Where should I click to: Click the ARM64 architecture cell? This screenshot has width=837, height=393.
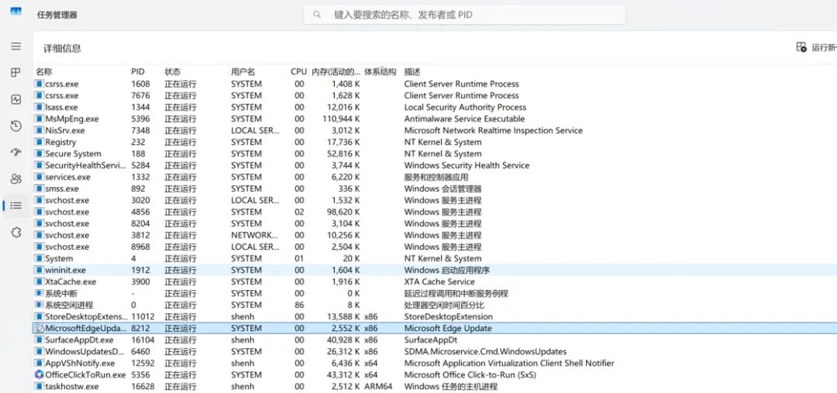click(378, 386)
